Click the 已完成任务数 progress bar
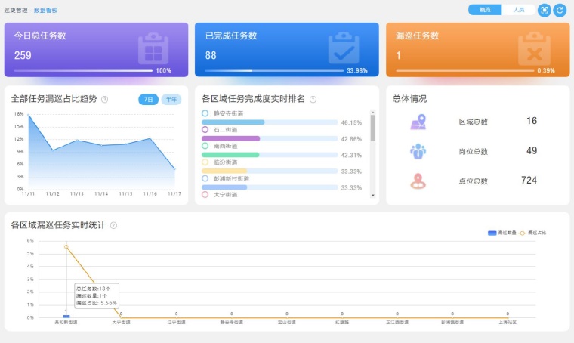This screenshot has width=574, height=343. point(275,70)
